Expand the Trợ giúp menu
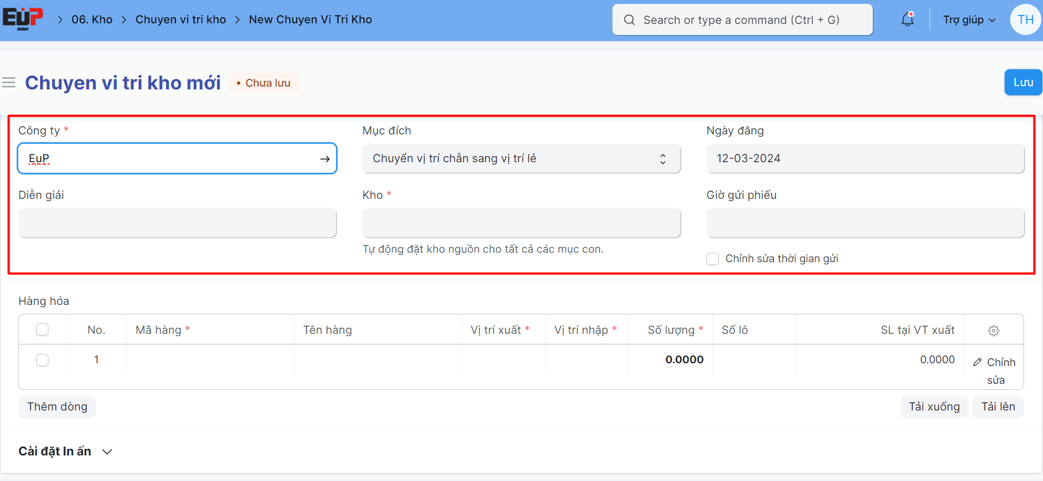This screenshot has width=1043, height=481. tap(969, 20)
